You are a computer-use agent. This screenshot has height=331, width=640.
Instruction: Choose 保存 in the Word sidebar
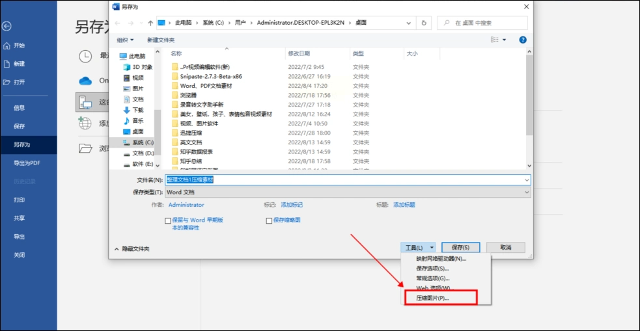click(19, 126)
